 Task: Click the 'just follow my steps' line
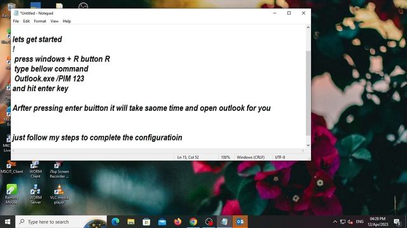point(97,137)
